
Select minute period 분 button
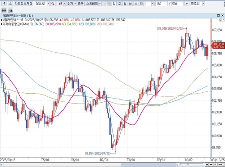tap(130, 4)
